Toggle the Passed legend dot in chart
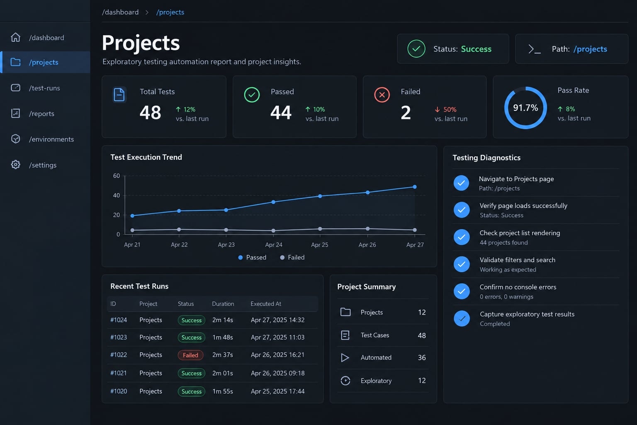 pyautogui.click(x=241, y=257)
